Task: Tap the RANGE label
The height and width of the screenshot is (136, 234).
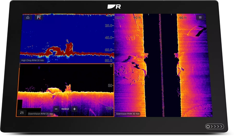Action: click(65, 109)
